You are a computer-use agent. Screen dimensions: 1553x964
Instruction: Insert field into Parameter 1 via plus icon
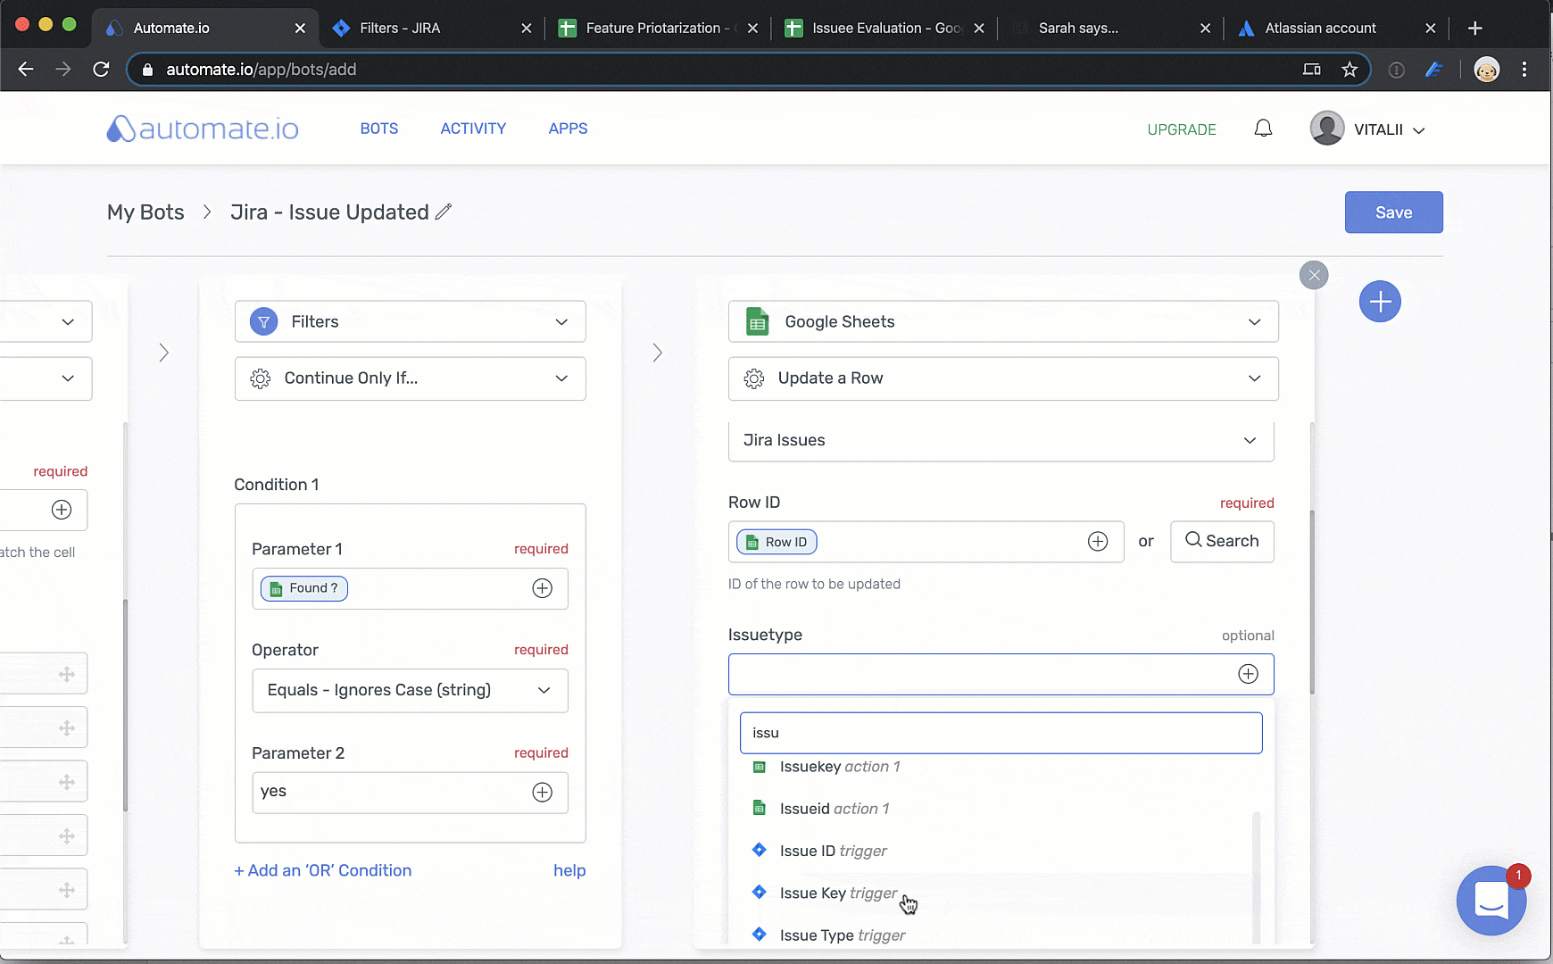(543, 588)
